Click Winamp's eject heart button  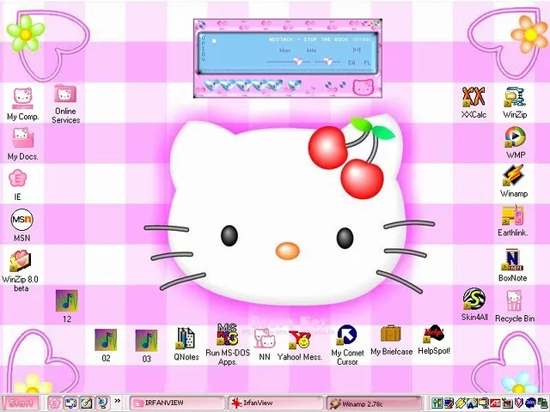click(x=294, y=85)
